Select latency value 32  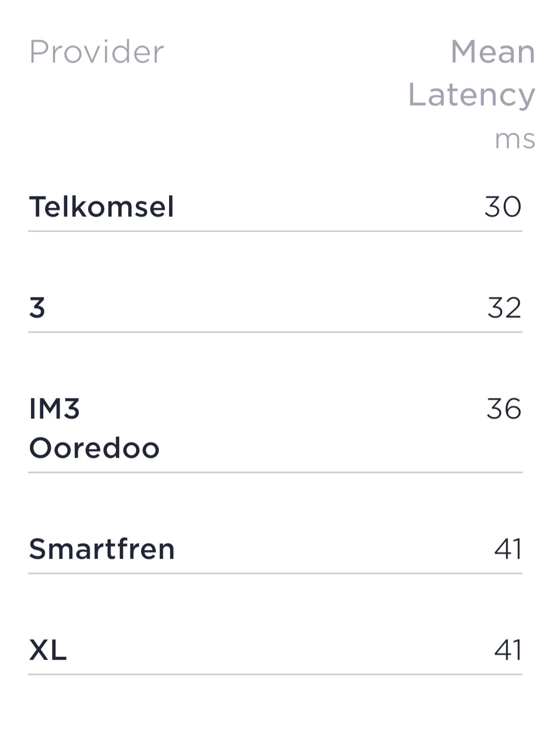pyautogui.click(x=504, y=308)
